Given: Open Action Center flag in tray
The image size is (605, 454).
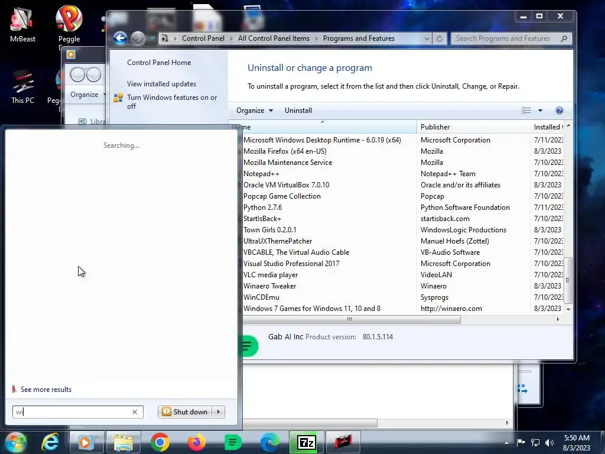Looking at the screenshot, I should coord(521,442).
